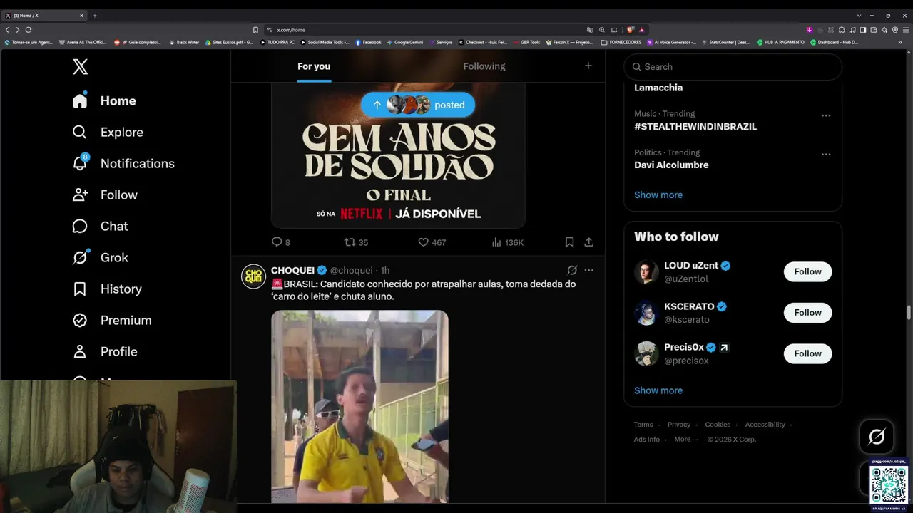The image size is (913, 513).
Task: Share the Cem Anos de Solidão post
Action: point(588,242)
